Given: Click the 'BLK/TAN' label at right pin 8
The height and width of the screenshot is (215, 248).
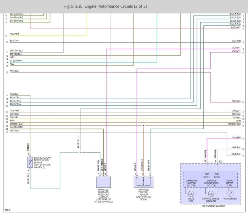Looking at the screenshot, I should pos(237,41).
